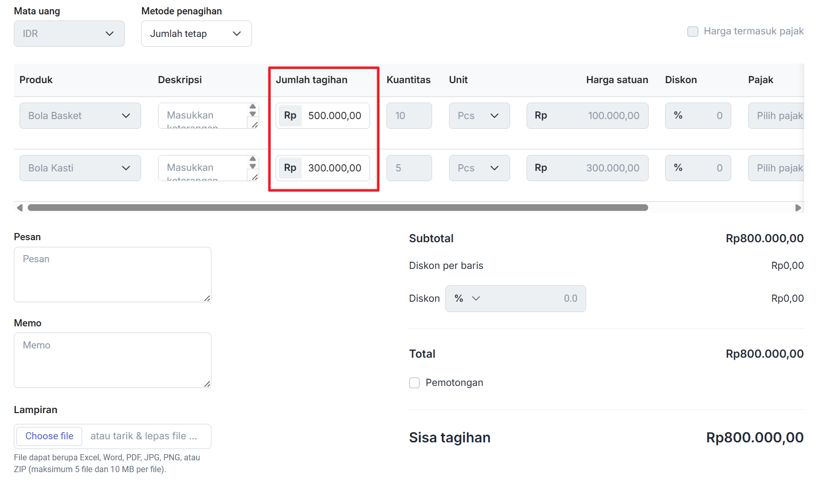Click right arrow of horizontal scrollbar
Image resolution: width=816 pixels, height=487 pixels.
click(798, 208)
